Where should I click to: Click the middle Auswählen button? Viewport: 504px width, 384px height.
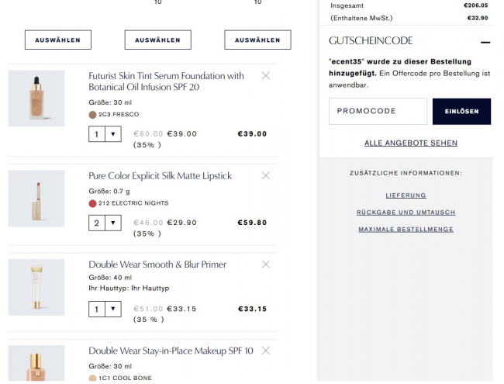point(157,40)
